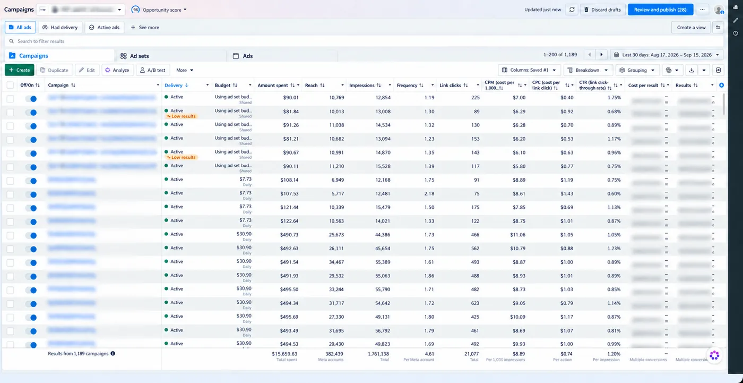Select the Had delivery filter view
Viewport: 743px width, 383px height.
[x=60, y=28]
